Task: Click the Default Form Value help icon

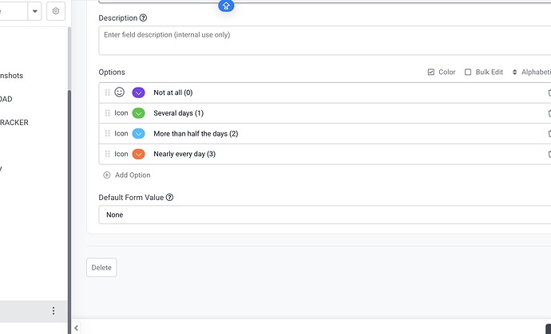Action: [169, 198]
